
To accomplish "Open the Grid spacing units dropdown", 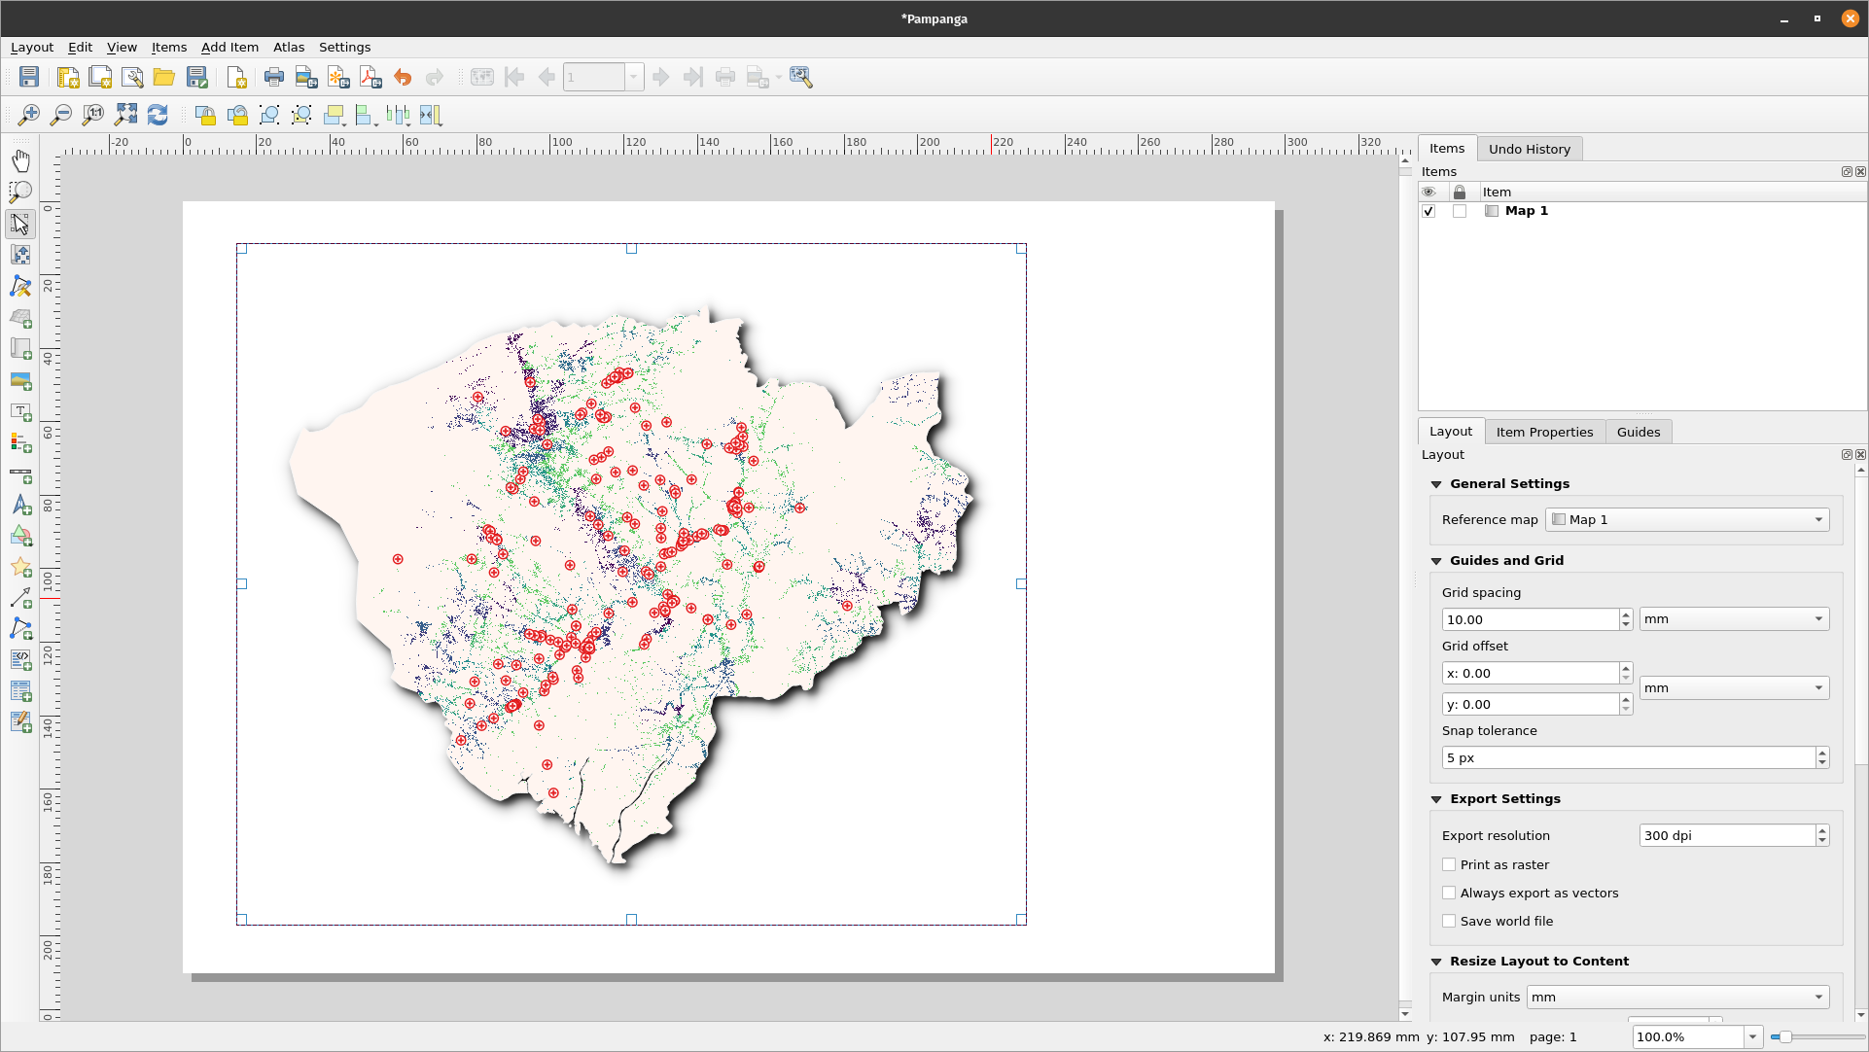I will click(x=1734, y=619).
